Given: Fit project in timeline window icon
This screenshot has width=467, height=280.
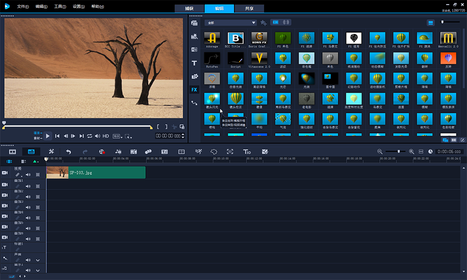Looking at the screenshot, I should [x=421, y=152].
